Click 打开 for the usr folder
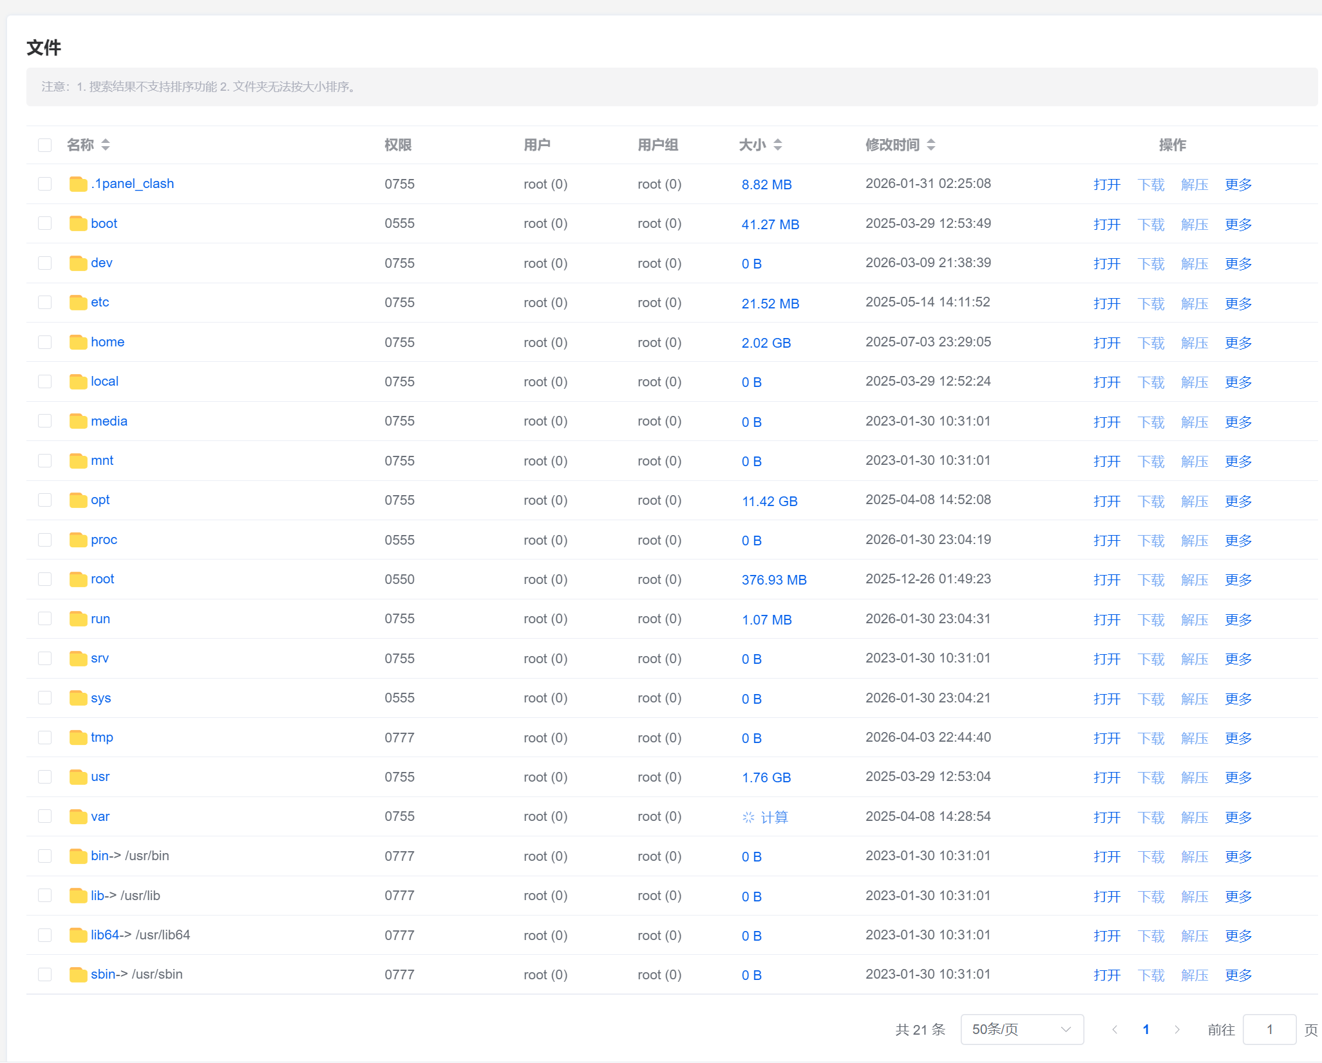This screenshot has width=1322, height=1063. [x=1106, y=777]
